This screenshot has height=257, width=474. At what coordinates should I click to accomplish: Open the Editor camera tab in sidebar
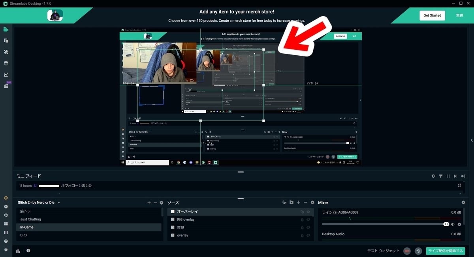6,29
